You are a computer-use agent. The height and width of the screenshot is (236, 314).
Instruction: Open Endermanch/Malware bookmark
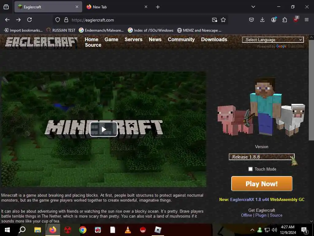[101, 30]
